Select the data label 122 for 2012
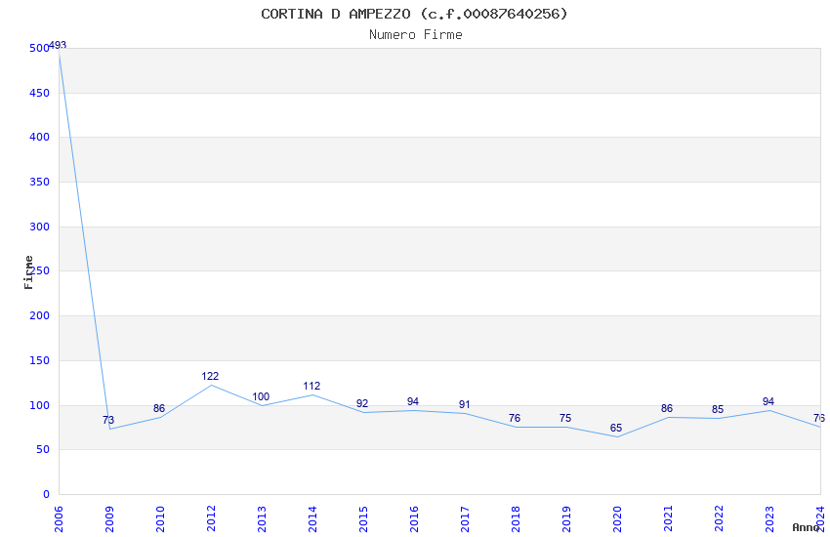 click(x=210, y=376)
